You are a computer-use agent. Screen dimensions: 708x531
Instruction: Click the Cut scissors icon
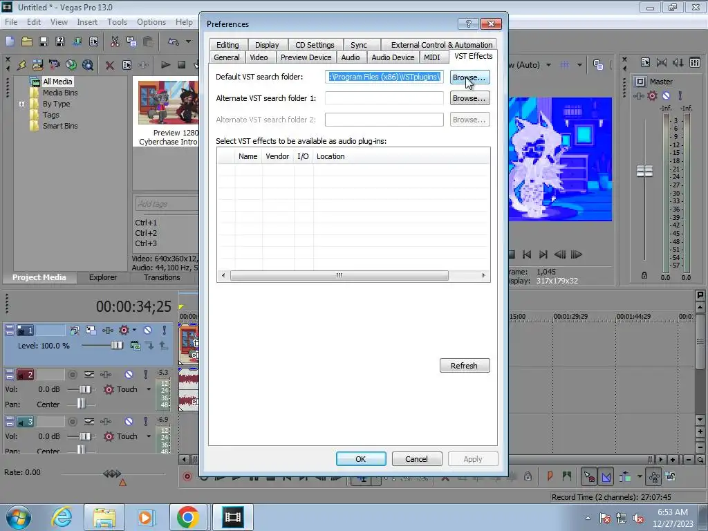pos(115,41)
